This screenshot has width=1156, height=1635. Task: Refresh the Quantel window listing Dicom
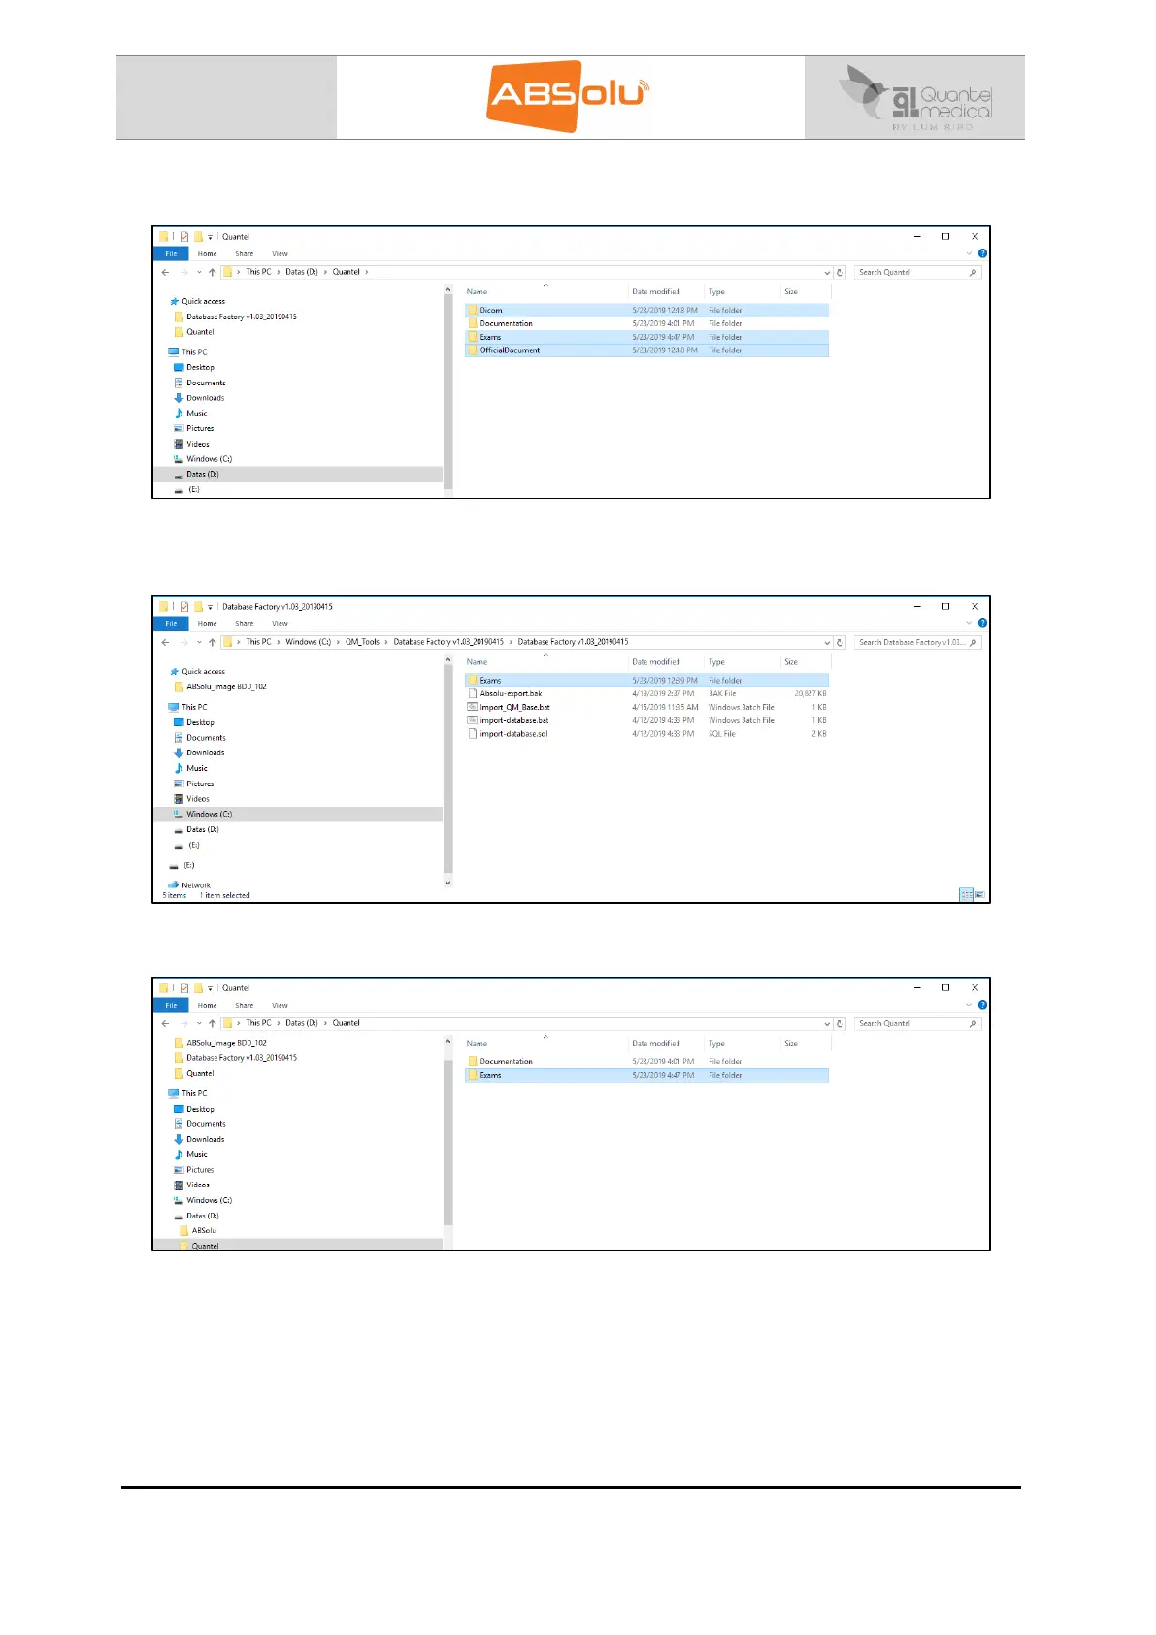841,272
